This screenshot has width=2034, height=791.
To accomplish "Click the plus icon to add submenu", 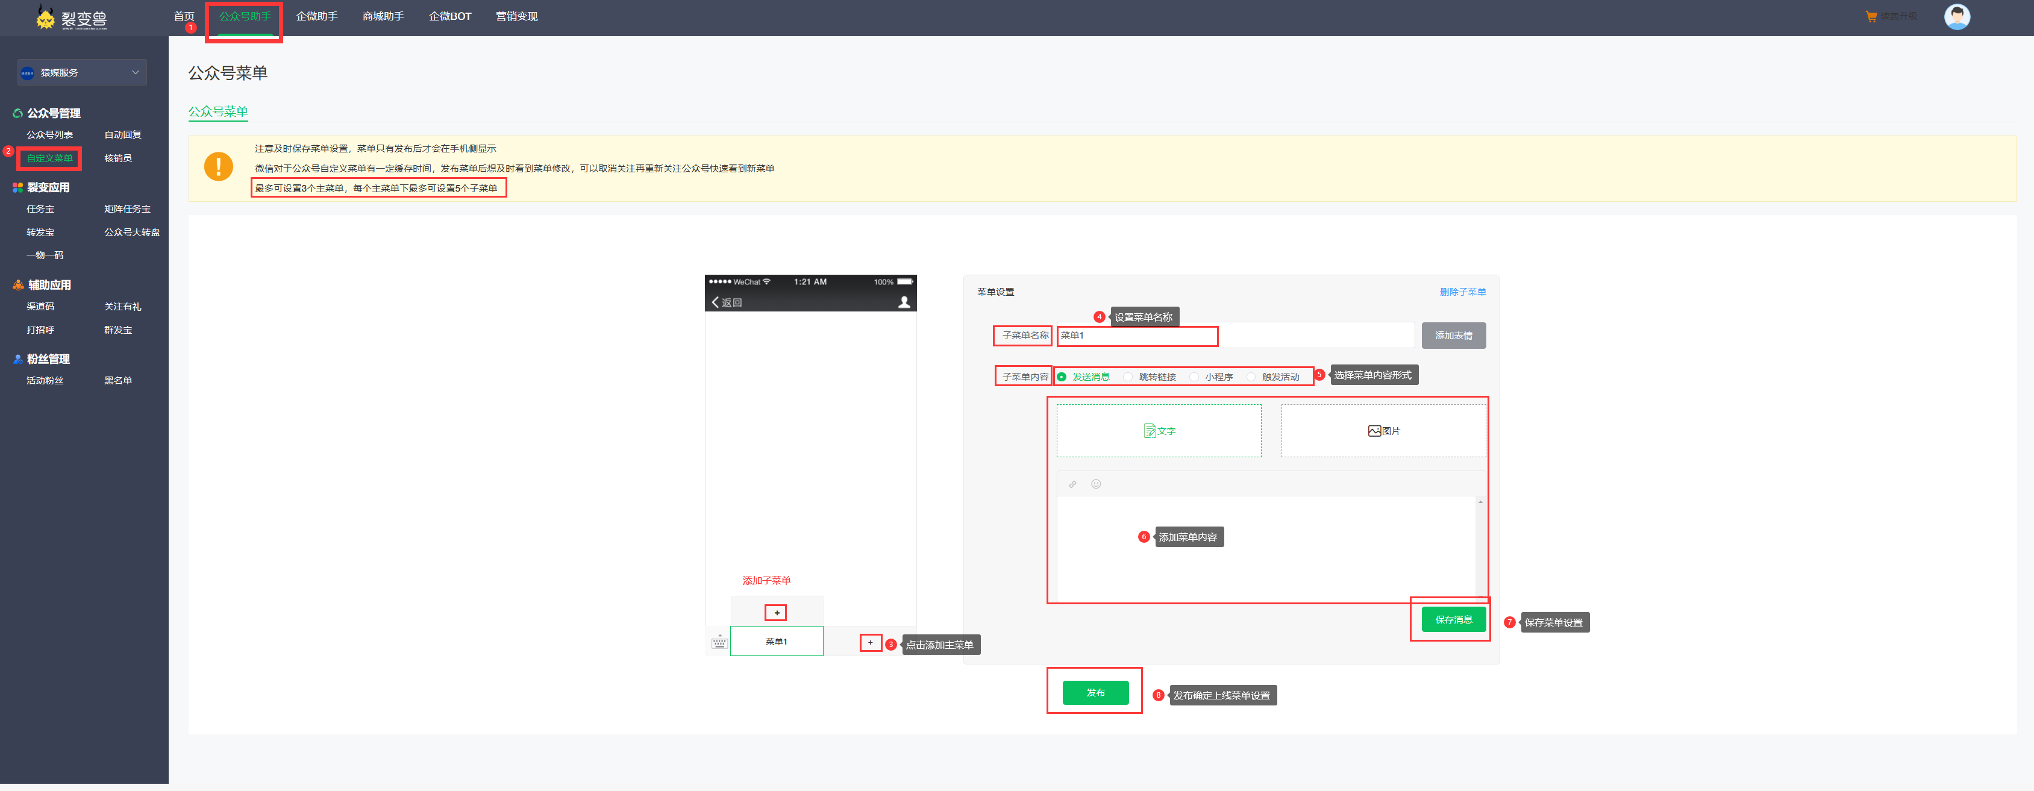I will (776, 613).
